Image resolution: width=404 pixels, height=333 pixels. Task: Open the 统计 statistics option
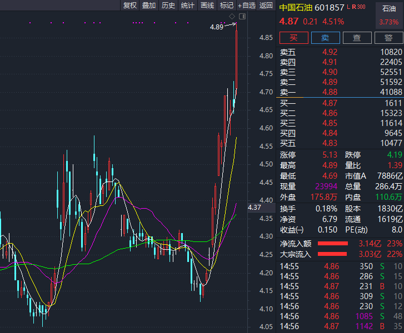[x=188, y=5]
